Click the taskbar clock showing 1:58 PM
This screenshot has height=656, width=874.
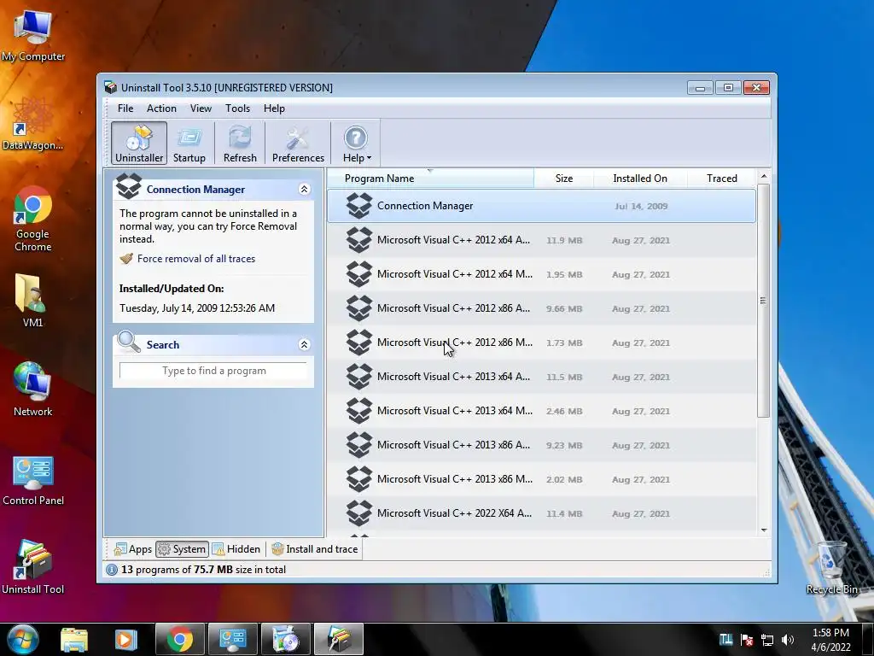(x=830, y=640)
